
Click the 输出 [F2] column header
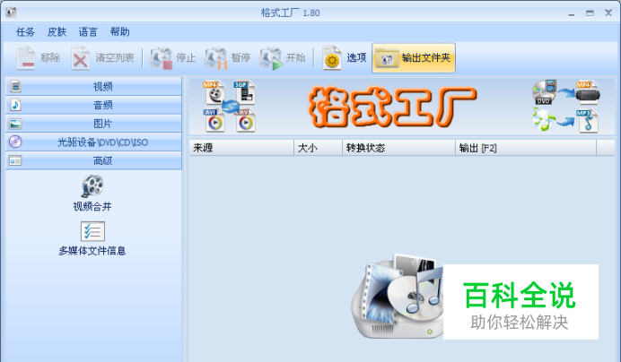tap(526, 148)
